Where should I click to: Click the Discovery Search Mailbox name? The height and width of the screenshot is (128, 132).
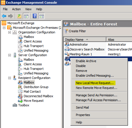(87, 49)
